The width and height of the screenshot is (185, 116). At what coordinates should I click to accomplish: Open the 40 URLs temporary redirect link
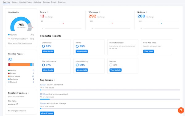[x=43, y=94]
